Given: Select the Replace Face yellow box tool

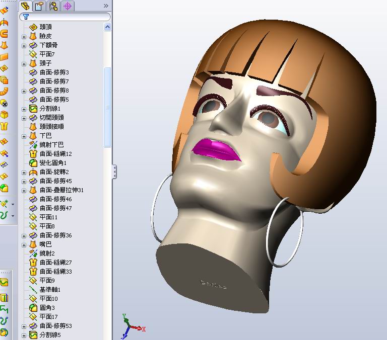Looking at the screenshot, I should tap(4, 115).
